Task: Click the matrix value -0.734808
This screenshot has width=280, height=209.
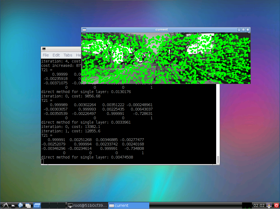Action: 134,148
